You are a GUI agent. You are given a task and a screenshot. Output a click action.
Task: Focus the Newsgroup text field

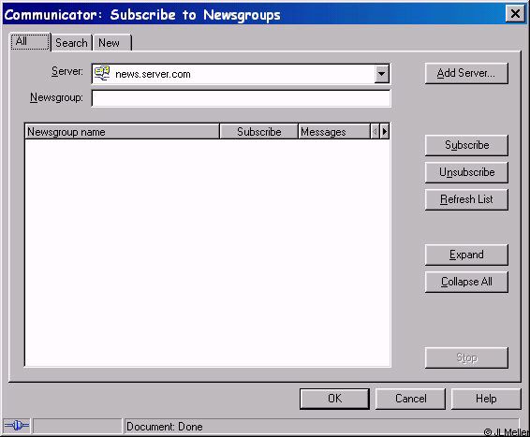click(x=241, y=98)
